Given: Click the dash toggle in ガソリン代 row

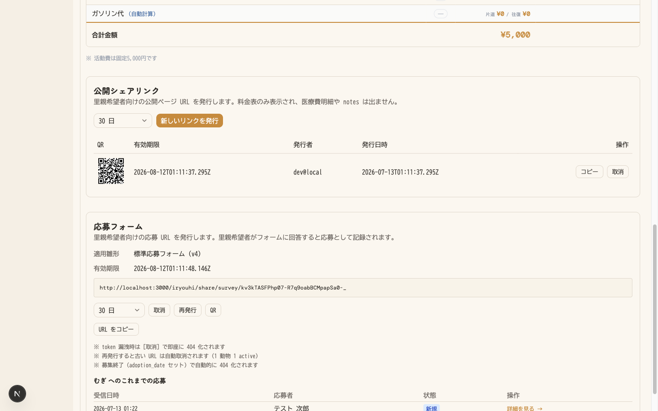Looking at the screenshot, I should (440, 14).
